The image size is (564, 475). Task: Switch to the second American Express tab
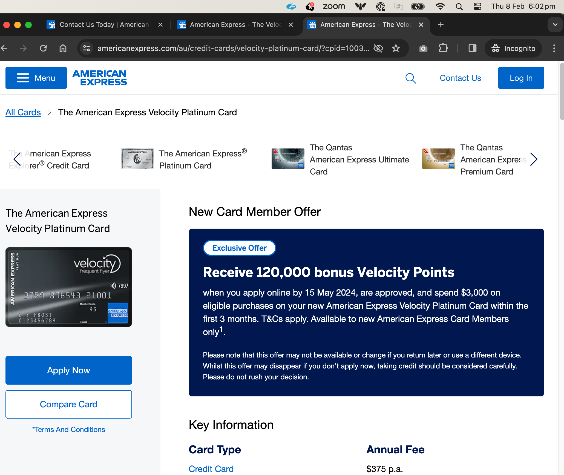pyautogui.click(x=235, y=25)
